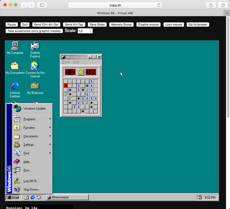Click the show all tabs icon
The height and width of the screenshot is (209, 230).
(x=223, y=5)
